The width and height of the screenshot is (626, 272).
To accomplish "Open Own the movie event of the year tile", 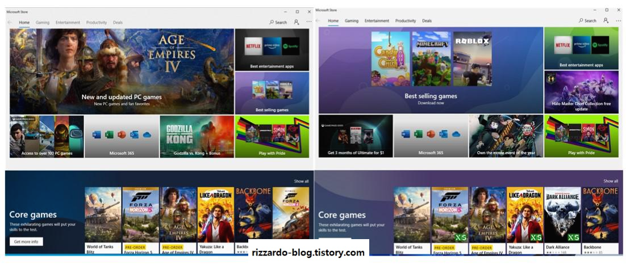I will pos(506,136).
